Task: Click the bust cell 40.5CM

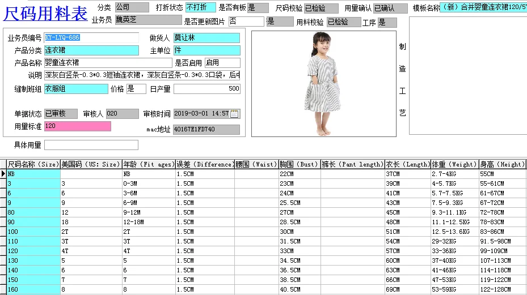Action: click(300, 289)
